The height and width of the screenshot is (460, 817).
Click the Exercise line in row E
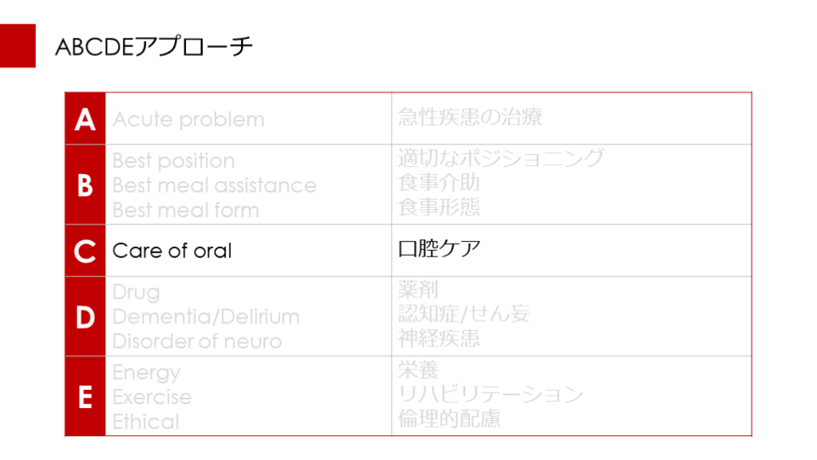(x=152, y=397)
